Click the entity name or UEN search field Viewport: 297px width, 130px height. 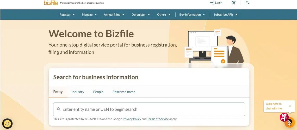point(151,109)
